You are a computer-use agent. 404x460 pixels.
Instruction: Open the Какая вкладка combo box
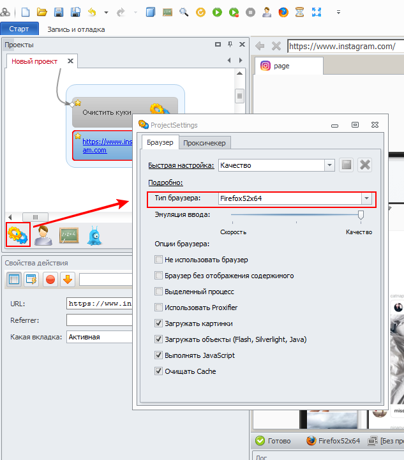100,337
